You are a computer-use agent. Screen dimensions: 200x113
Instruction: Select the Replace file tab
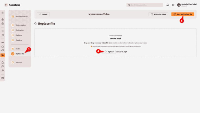(20, 54)
